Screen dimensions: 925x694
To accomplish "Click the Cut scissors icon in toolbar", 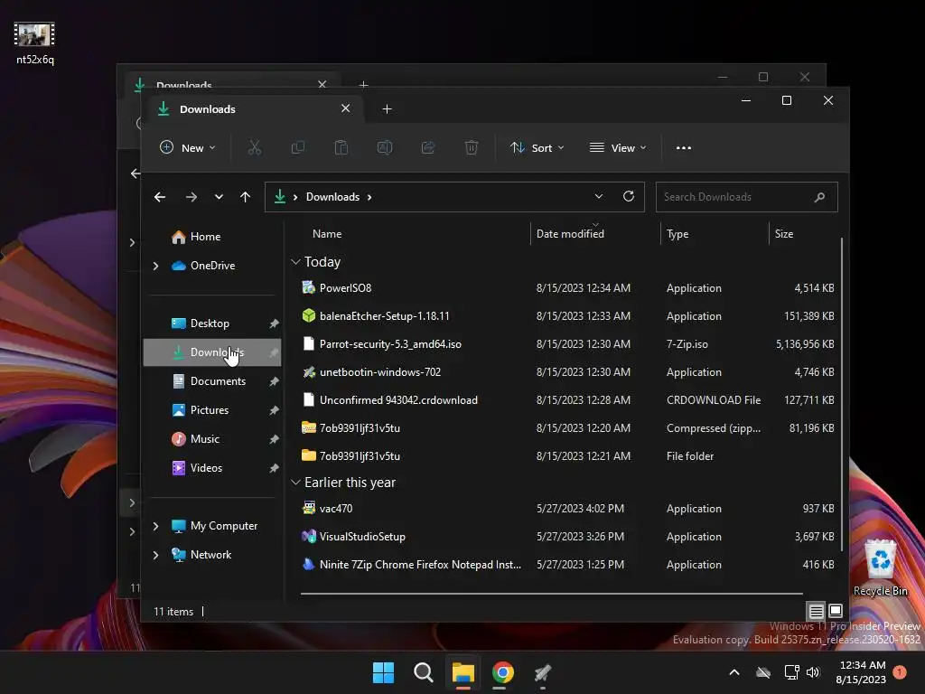I will pyautogui.click(x=254, y=147).
